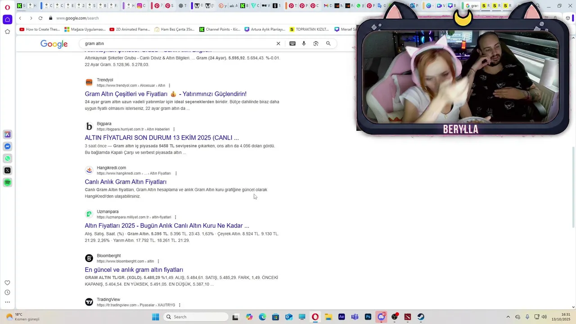This screenshot has height=324, width=576.
Task: Open more options for Hangikredi.com result
Action: (x=176, y=173)
